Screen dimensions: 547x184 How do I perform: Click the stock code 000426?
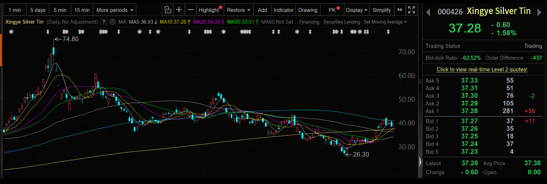450,12
